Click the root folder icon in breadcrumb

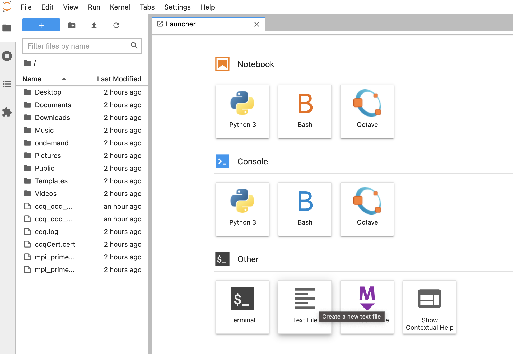27,63
